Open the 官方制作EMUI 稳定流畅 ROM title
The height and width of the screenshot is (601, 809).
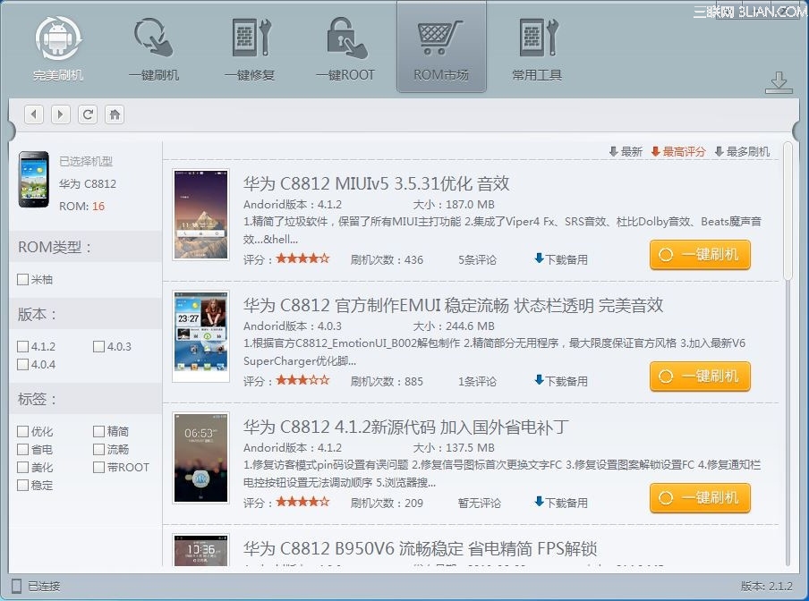click(453, 305)
